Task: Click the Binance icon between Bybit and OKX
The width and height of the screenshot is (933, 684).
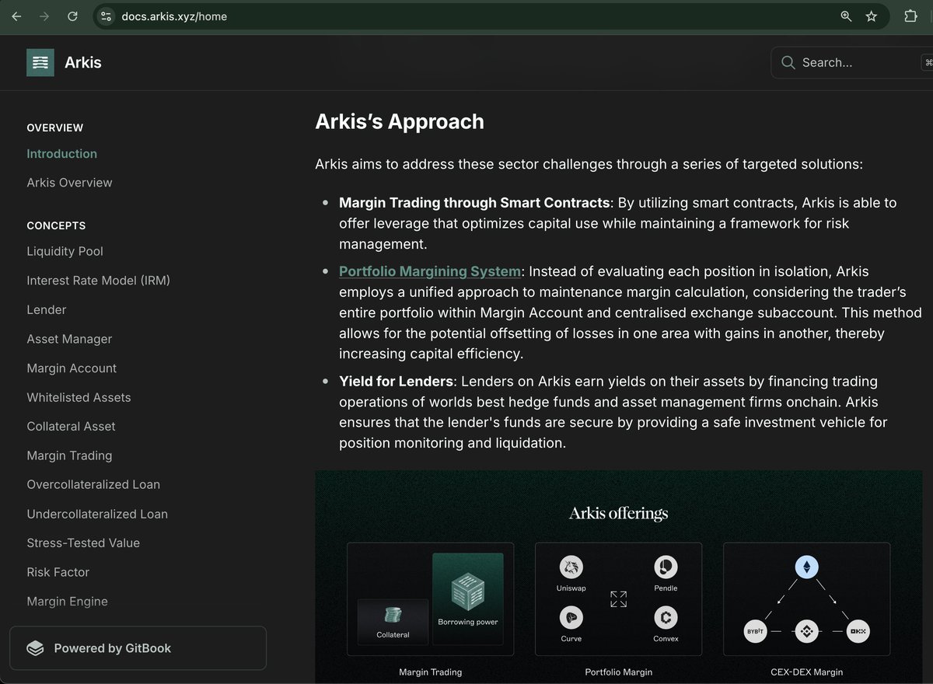Action: pos(806,631)
